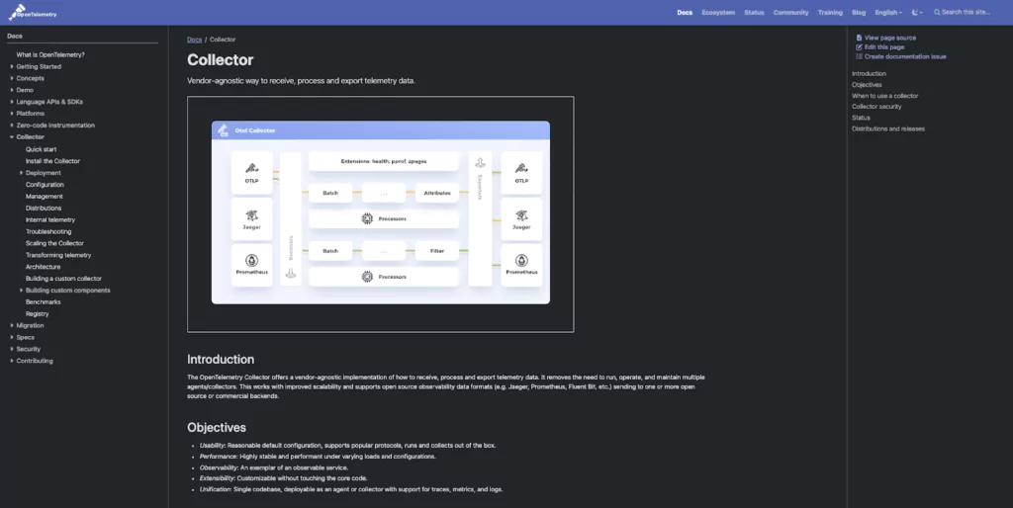1013x508 pixels.
Task: Click the View page source icon
Action: pyautogui.click(x=859, y=39)
